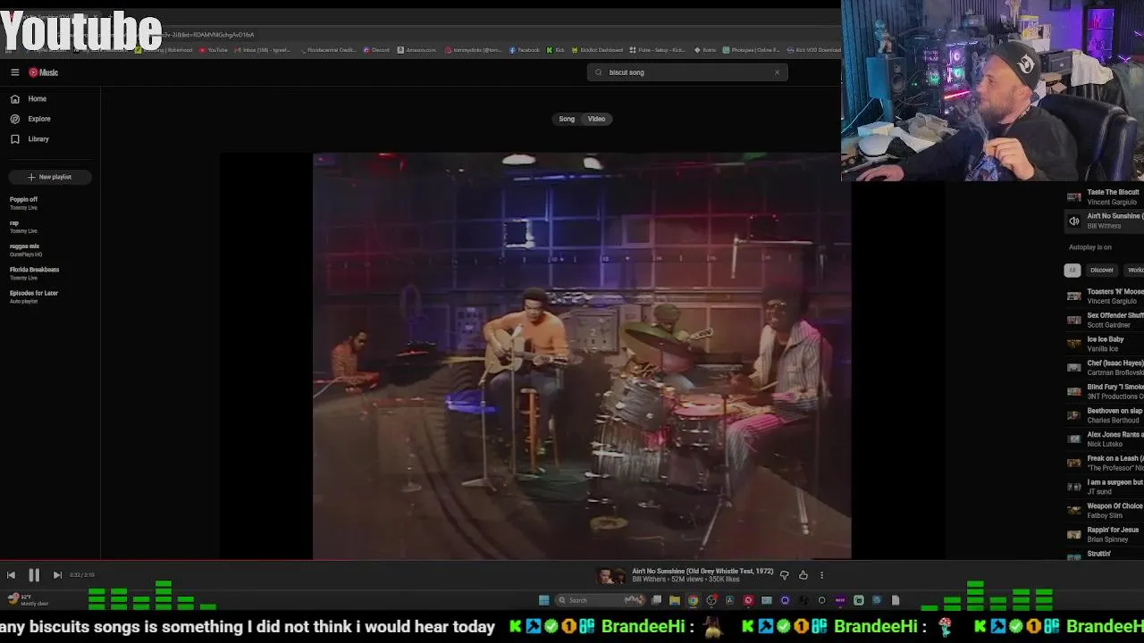1144x643 pixels.
Task: Open Episodes for Later playlist
Action: coord(34,296)
